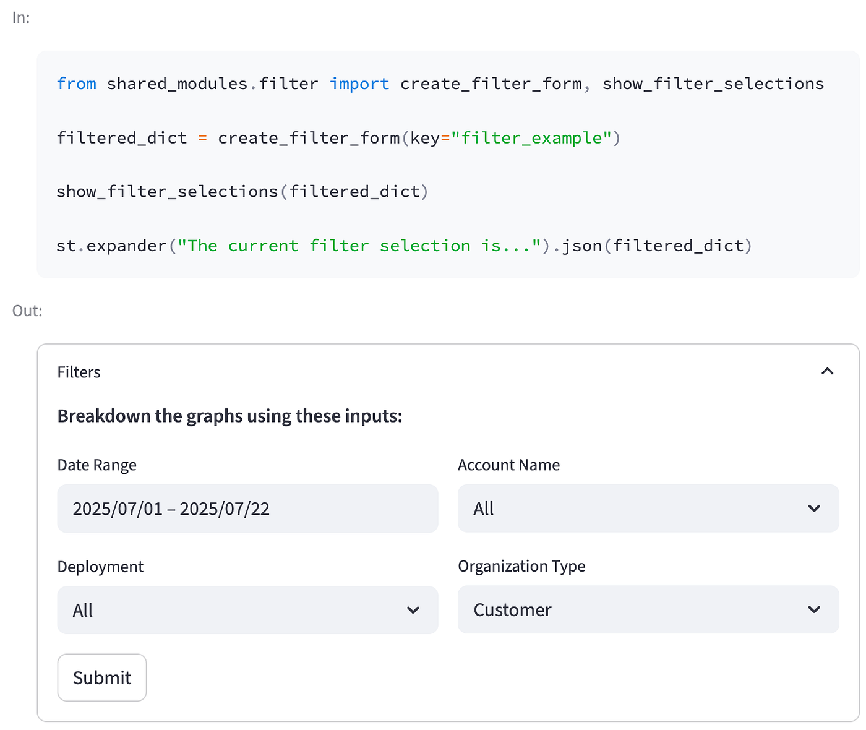
Task: Click the st.expander code line
Action: (x=404, y=246)
